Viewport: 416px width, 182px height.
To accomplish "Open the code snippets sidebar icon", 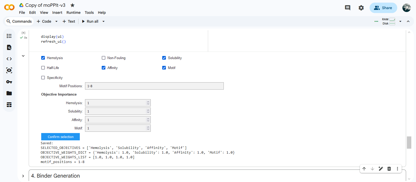I will [9, 59].
